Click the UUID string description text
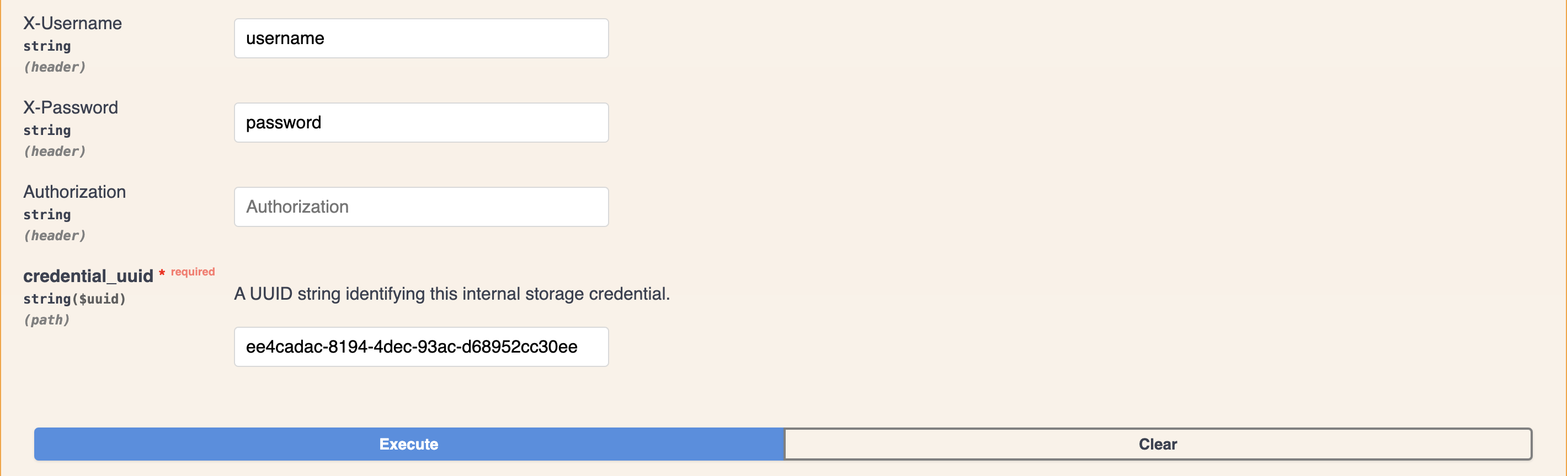The image size is (1567, 476). 451,294
